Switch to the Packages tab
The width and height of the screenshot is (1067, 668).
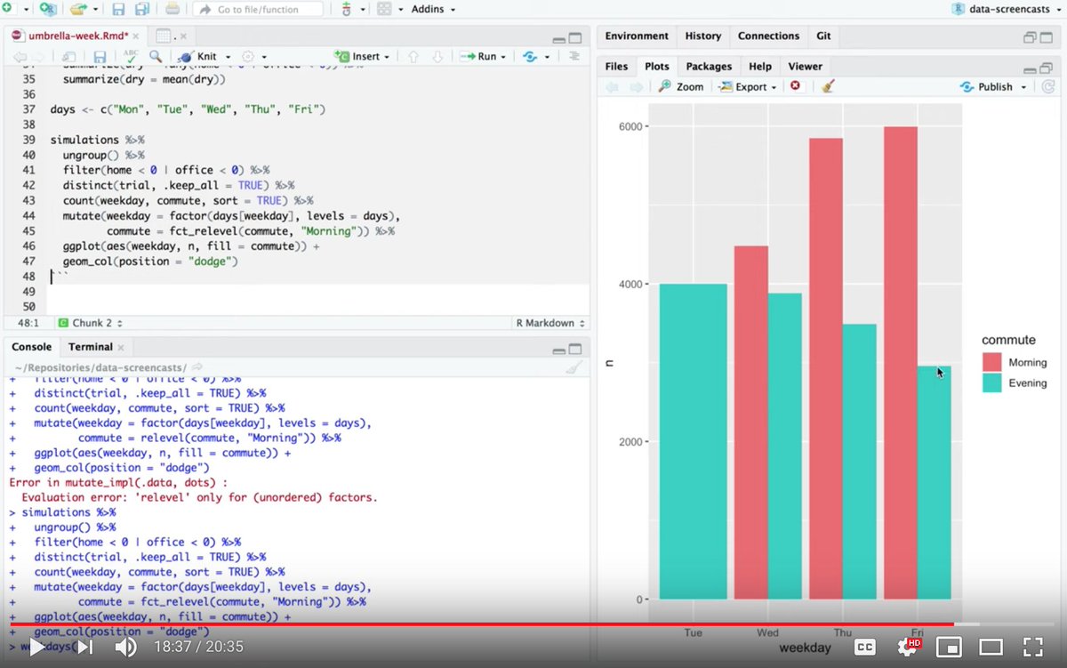pyautogui.click(x=709, y=66)
